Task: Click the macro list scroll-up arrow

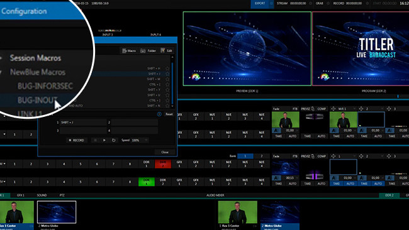Action: point(172,57)
